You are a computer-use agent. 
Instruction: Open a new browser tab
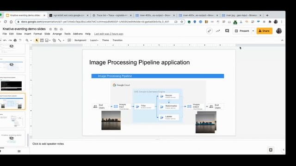(x=267, y=15)
